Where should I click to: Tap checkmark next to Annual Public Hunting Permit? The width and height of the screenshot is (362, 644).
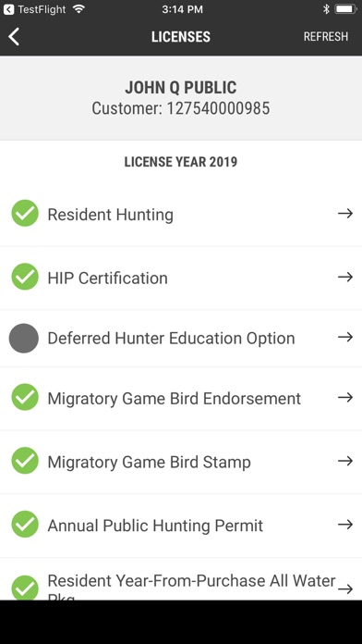(25, 524)
